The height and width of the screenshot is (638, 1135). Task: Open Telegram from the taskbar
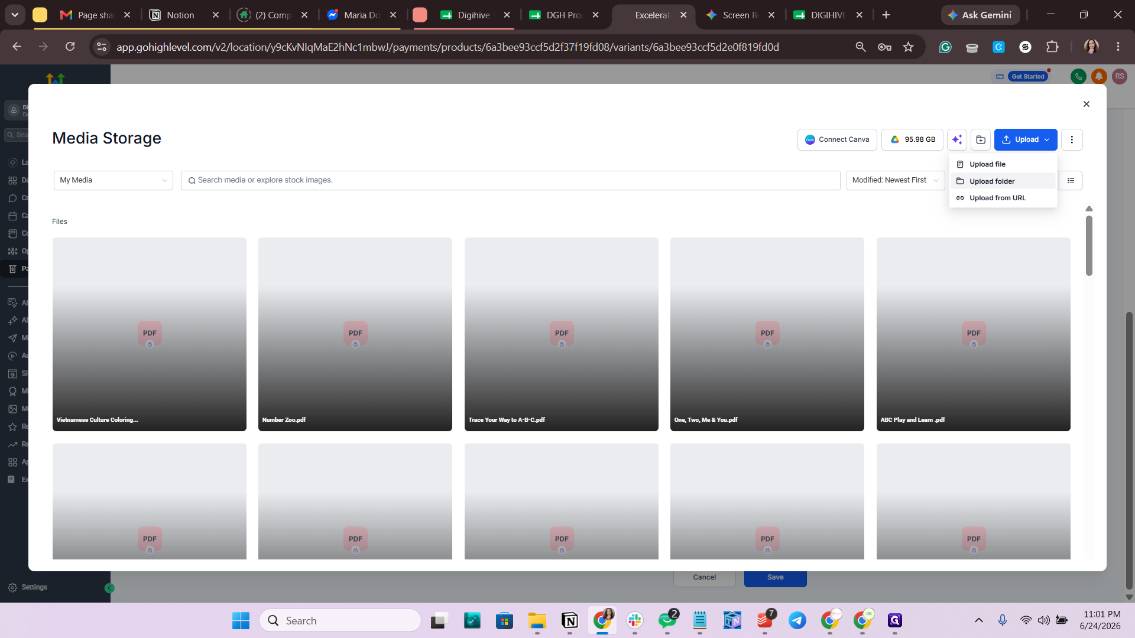pos(797,621)
